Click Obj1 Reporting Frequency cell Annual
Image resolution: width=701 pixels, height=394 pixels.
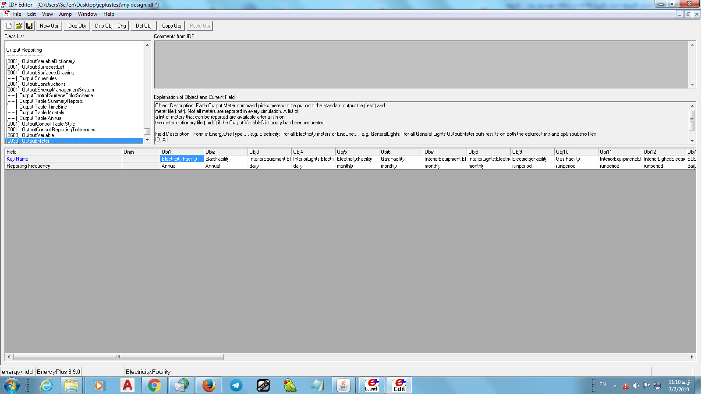pyautogui.click(x=182, y=166)
